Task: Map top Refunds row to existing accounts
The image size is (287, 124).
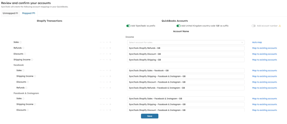Action: 264,48
